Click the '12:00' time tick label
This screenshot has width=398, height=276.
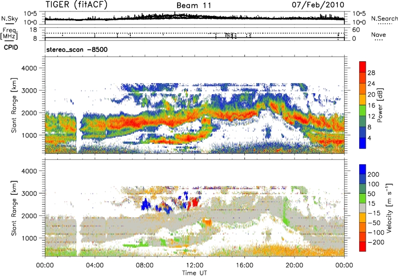pyautogui.click(x=195, y=266)
